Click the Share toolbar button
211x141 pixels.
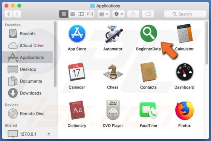point(133,14)
